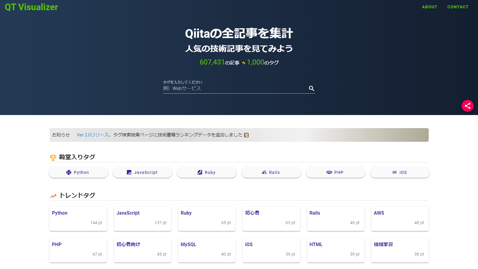478x269 pixels.
Task: Click the JavaScript logo icon in chip
Action: 129,172
